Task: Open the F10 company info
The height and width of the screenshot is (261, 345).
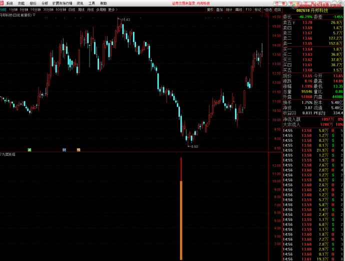Action: coord(248,10)
